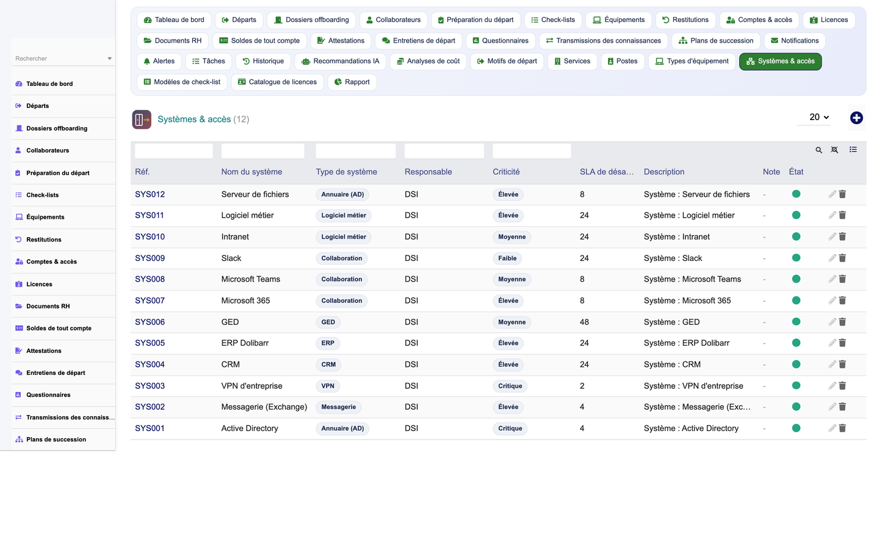This screenshot has height=545, width=882.
Task: Open the sidebar search dropdown arrow
Action: point(110,59)
